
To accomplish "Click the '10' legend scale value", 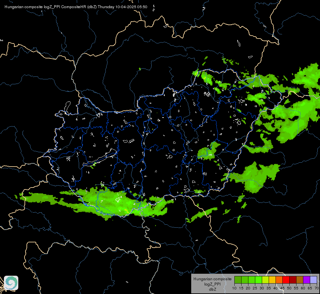I will pos(234,288).
